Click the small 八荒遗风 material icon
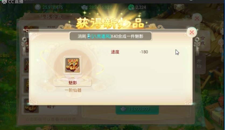The width and height of the screenshot is (225, 130). click(89, 36)
